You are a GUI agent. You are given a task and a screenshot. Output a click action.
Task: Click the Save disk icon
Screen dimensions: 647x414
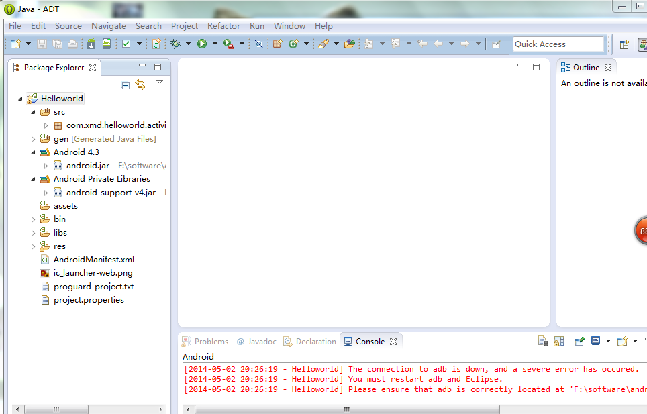point(42,44)
